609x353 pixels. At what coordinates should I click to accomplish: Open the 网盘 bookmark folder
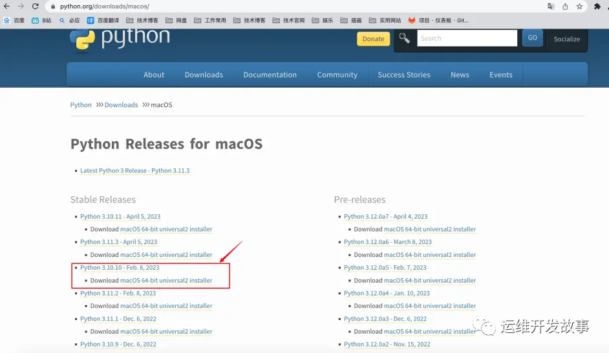click(x=176, y=20)
